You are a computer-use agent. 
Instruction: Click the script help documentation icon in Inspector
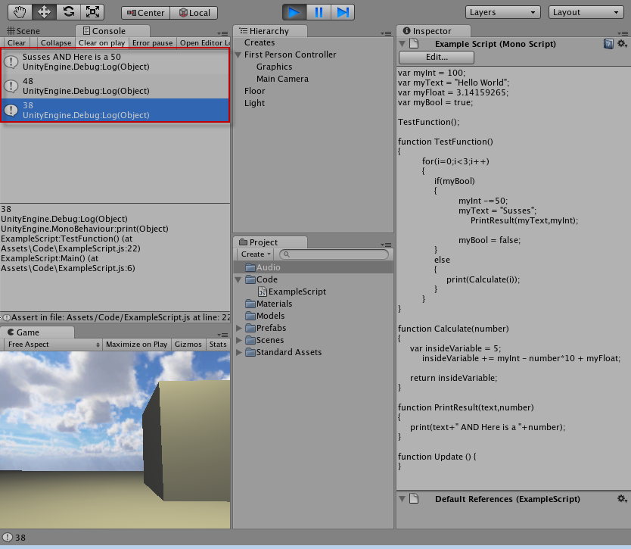point(609,43)
